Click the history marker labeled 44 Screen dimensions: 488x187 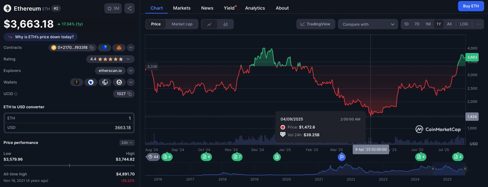point(153,157)
